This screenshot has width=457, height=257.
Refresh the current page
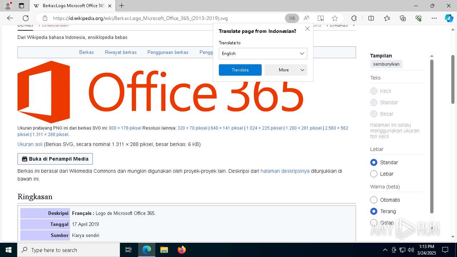point(26,18)
